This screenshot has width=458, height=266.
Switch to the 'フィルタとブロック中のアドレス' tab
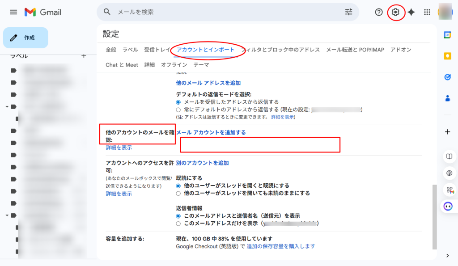[281, 50]
